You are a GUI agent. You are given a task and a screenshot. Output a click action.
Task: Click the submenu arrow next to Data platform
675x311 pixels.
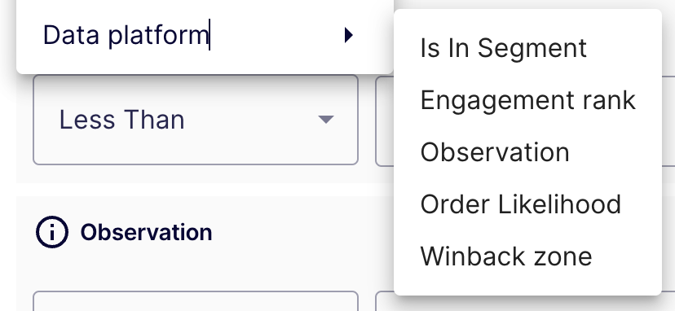349,35
